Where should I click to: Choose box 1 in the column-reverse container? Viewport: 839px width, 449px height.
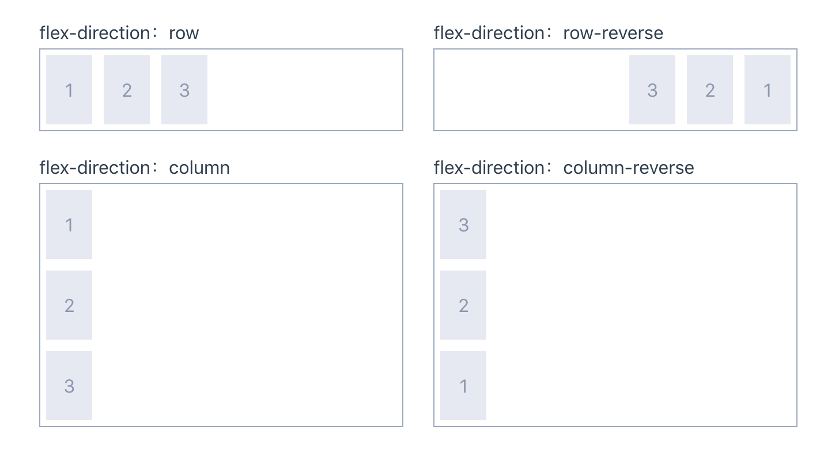tap(463, 386)
